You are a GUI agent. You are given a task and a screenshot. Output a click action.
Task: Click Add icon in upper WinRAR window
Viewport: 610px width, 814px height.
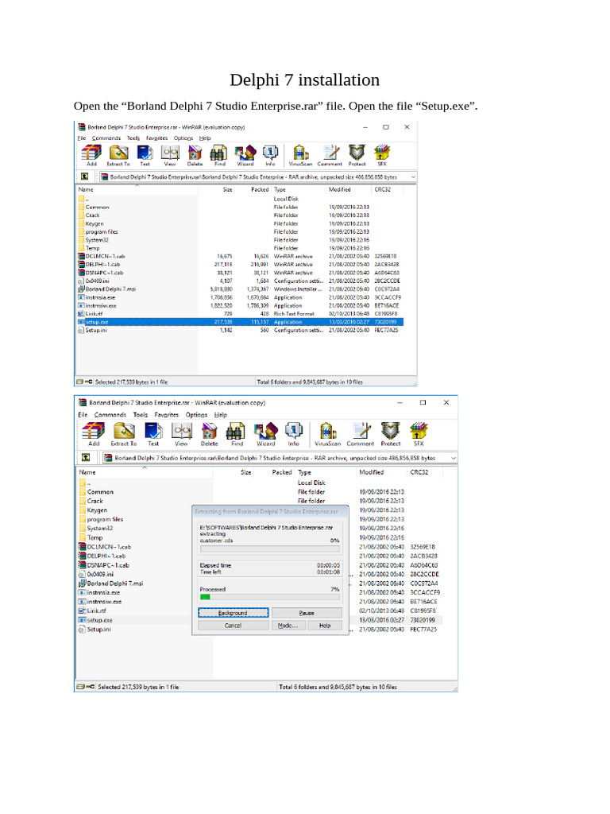point(91,155)
